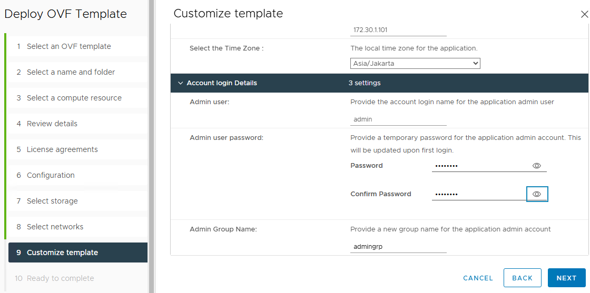Screen dimensions: 590x293
Task: Open the Select a compute resource step
Action: click(74, 98)
